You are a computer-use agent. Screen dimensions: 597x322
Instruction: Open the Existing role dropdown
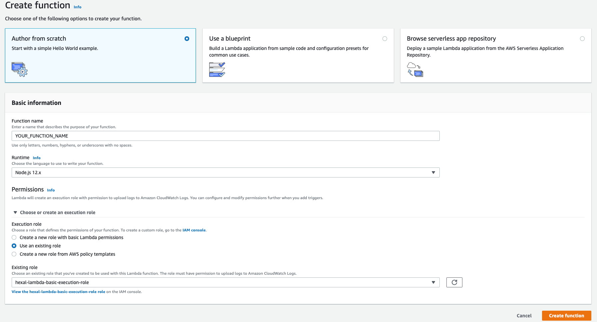pyautogui.click(x=226, y=282)
